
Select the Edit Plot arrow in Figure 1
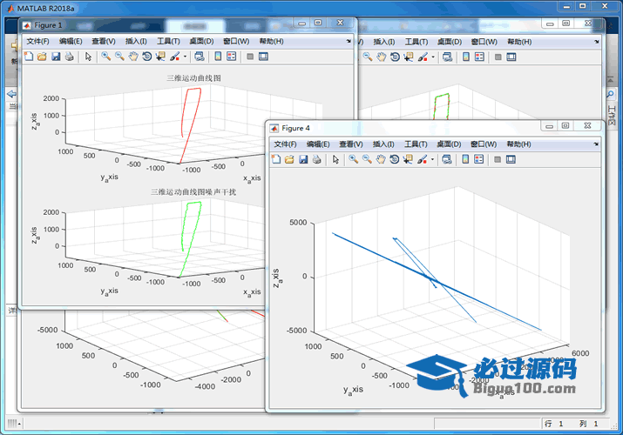point(88,57)
